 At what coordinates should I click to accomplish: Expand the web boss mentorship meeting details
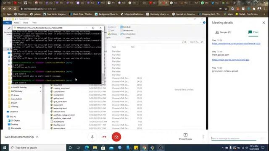pyautogui.click(x=21, y=137)
